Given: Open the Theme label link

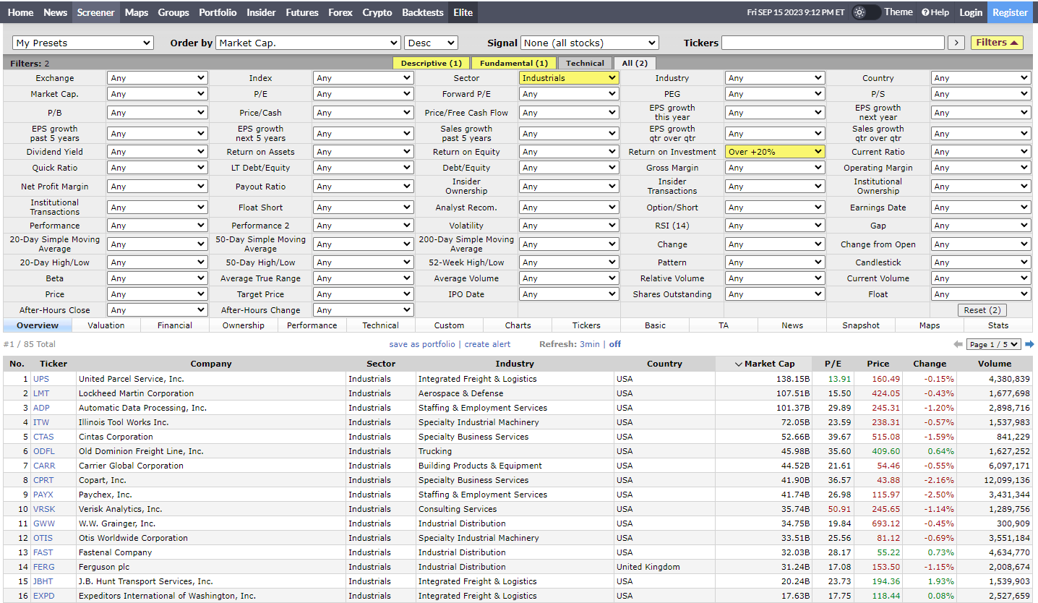Looking at the screenshot, I should [898, 12].
